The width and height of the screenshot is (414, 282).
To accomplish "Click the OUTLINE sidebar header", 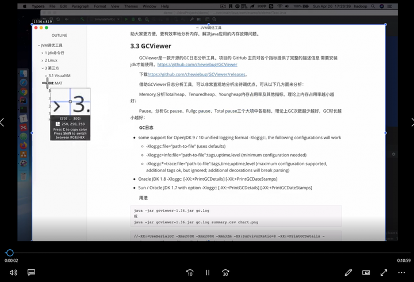I will coord(59,36).
